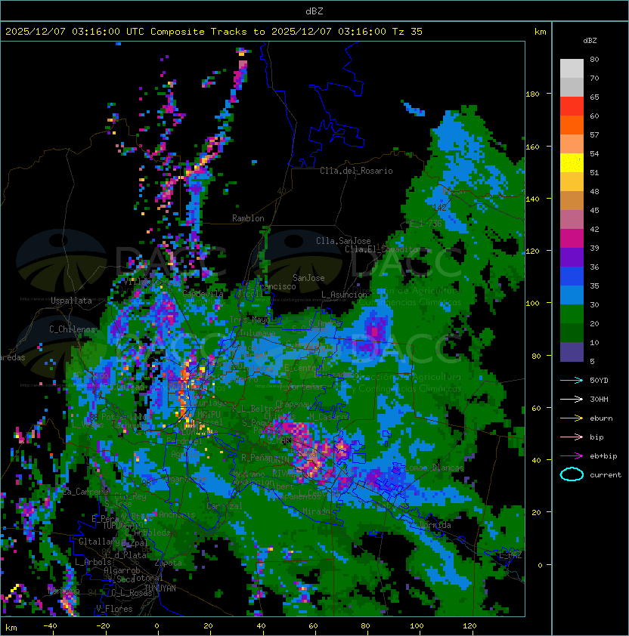Viewport: 629px width, 636px height.
Task: Click the 'Zapata' map label
Action: tap(168, 563)
